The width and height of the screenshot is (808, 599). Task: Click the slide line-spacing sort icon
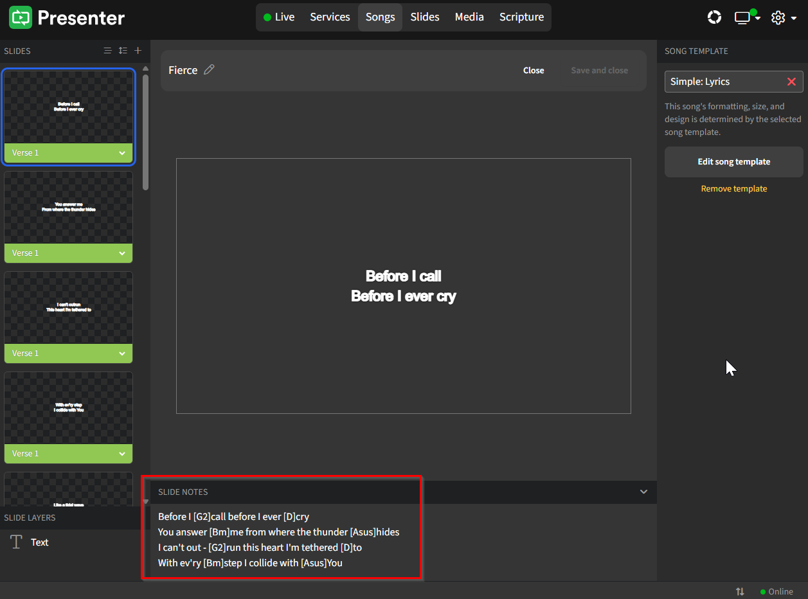(123, 51)
